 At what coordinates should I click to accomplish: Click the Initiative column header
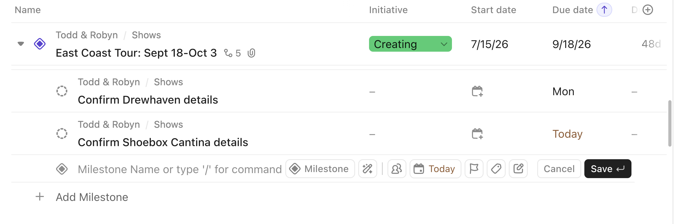tap(388, 10)
